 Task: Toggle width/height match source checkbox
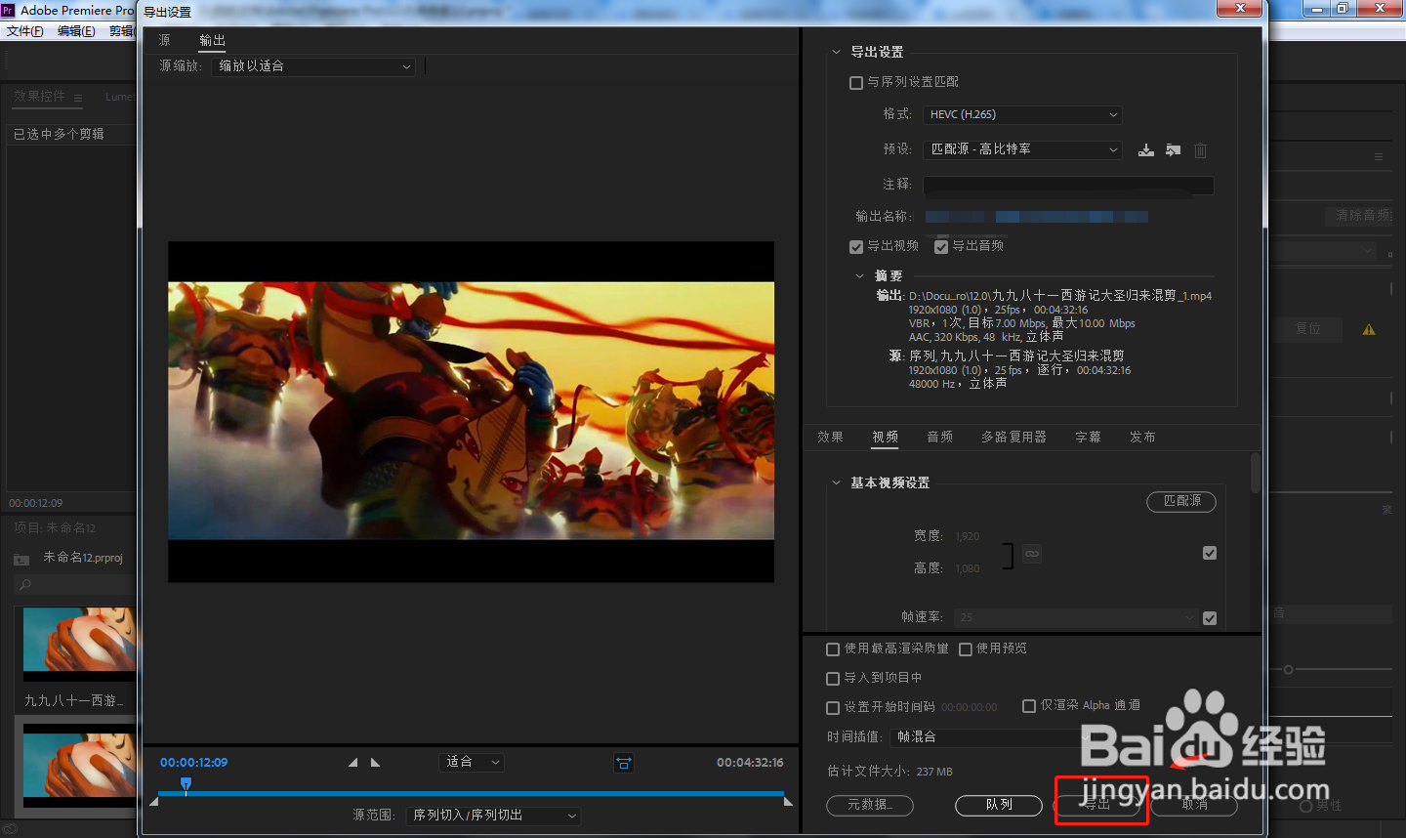[1210, 553]
